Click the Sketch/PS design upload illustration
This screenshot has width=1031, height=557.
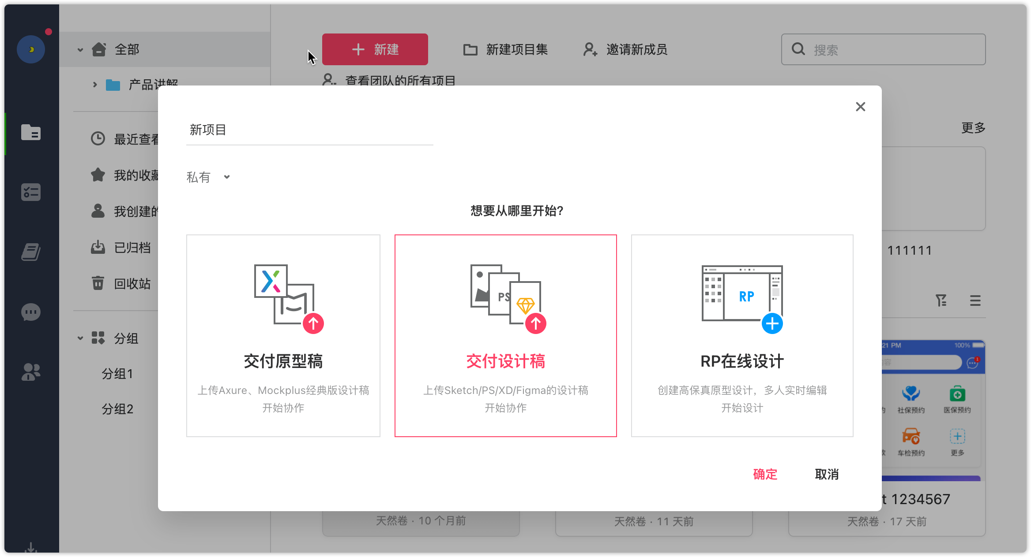click(508, 299)
